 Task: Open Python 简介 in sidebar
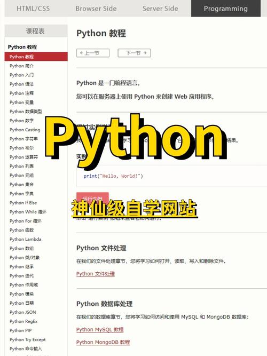click(21, 66)
